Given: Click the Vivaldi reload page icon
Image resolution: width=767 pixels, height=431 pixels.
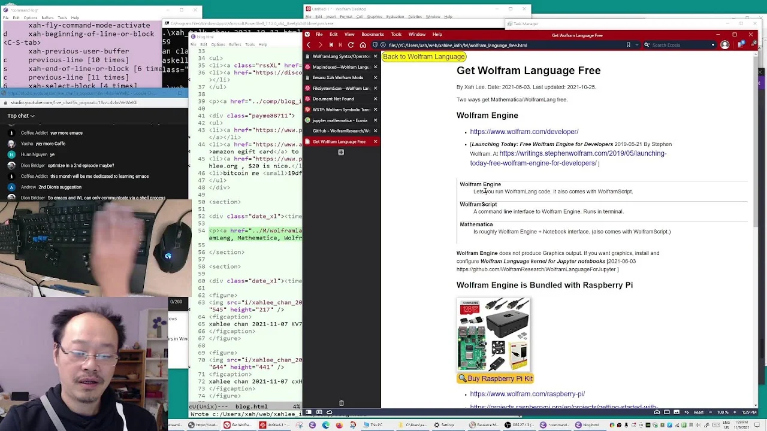Looking at the screenshot, I should click(351, 45).
